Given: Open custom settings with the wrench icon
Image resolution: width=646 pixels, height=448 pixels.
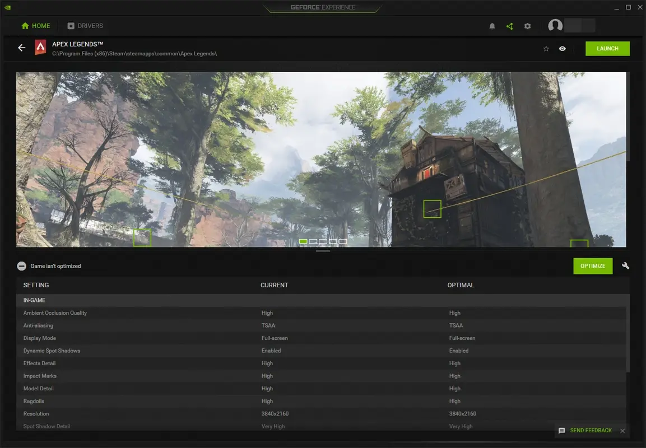Looking at the screenshot, I should (625, 266).
